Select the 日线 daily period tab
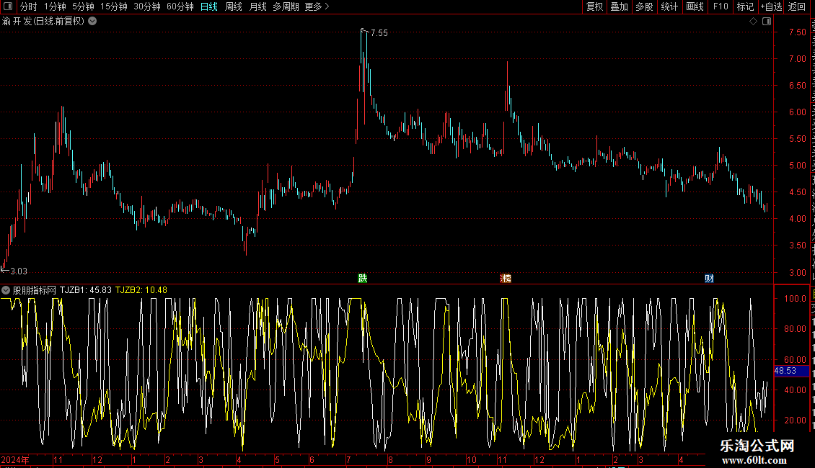 (x=209, y=6)
